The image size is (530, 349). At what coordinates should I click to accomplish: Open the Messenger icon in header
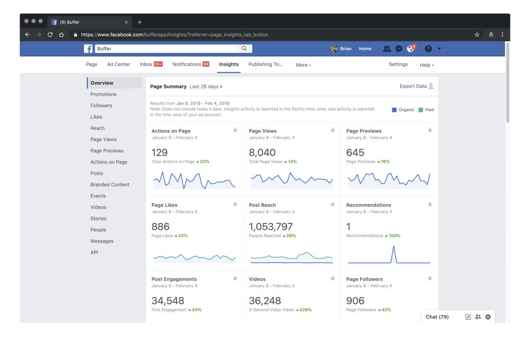pos(399,49)
